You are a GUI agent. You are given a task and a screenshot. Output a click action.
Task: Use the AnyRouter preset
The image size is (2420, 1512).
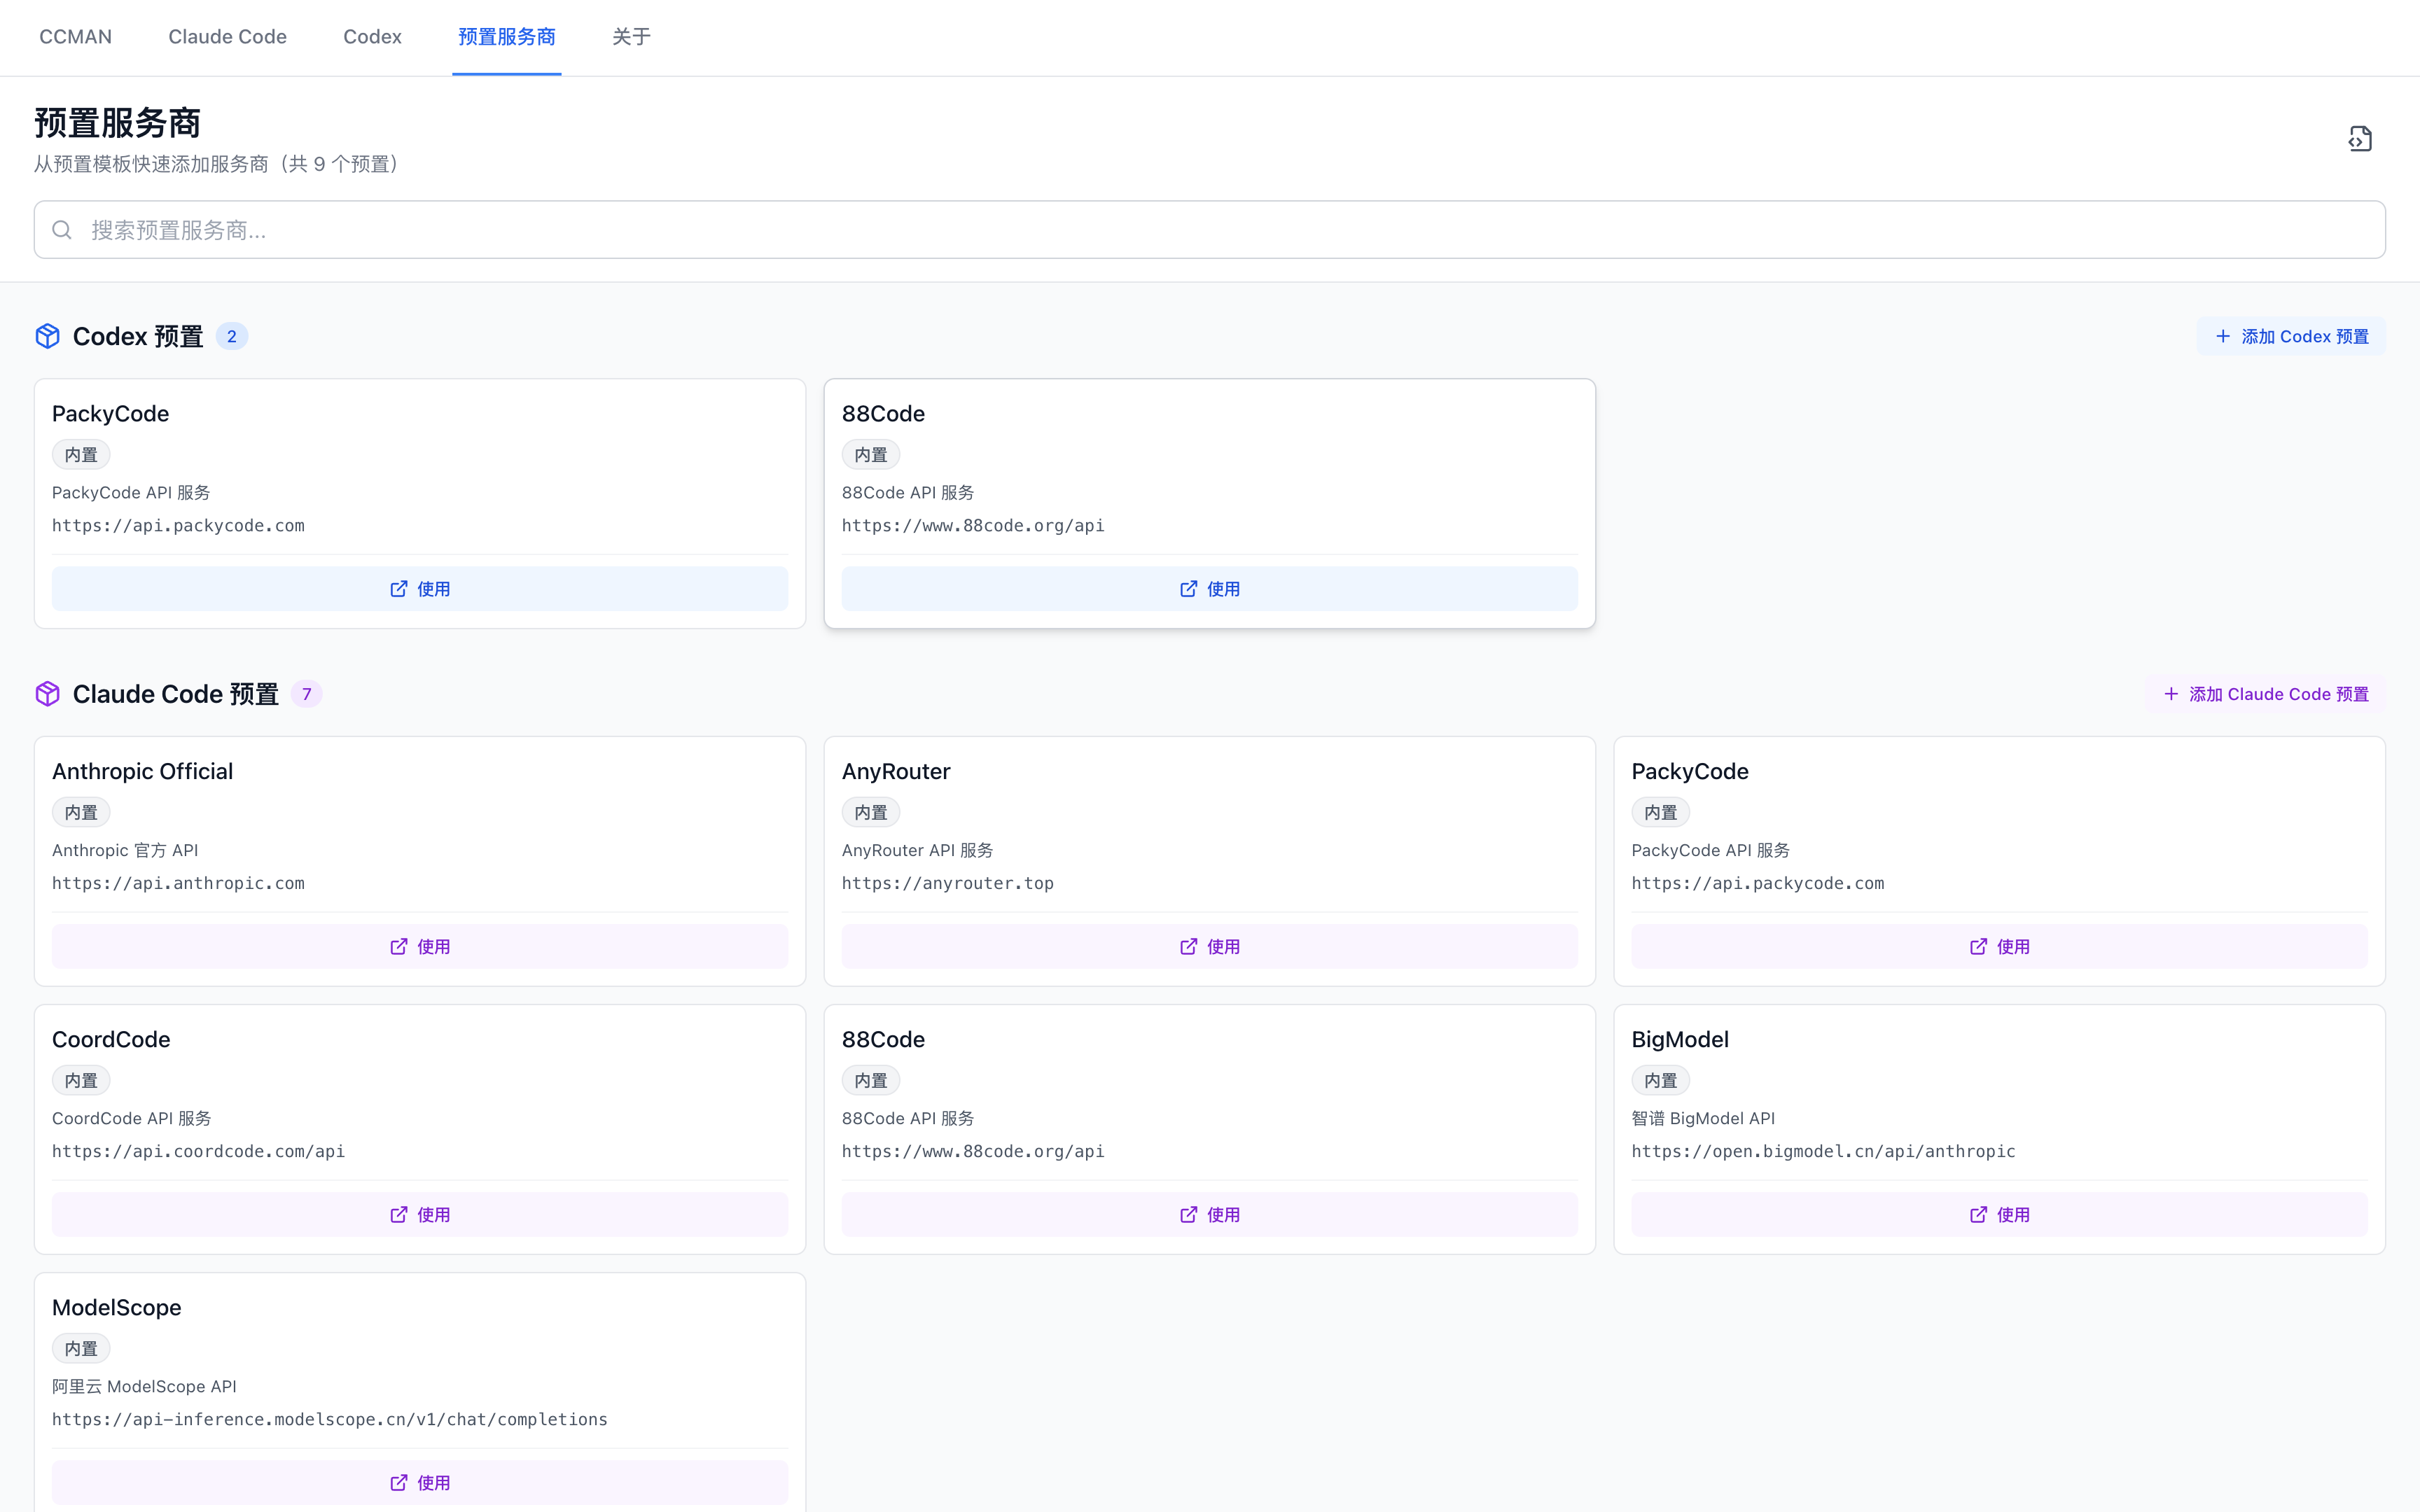click(1209, 946)
